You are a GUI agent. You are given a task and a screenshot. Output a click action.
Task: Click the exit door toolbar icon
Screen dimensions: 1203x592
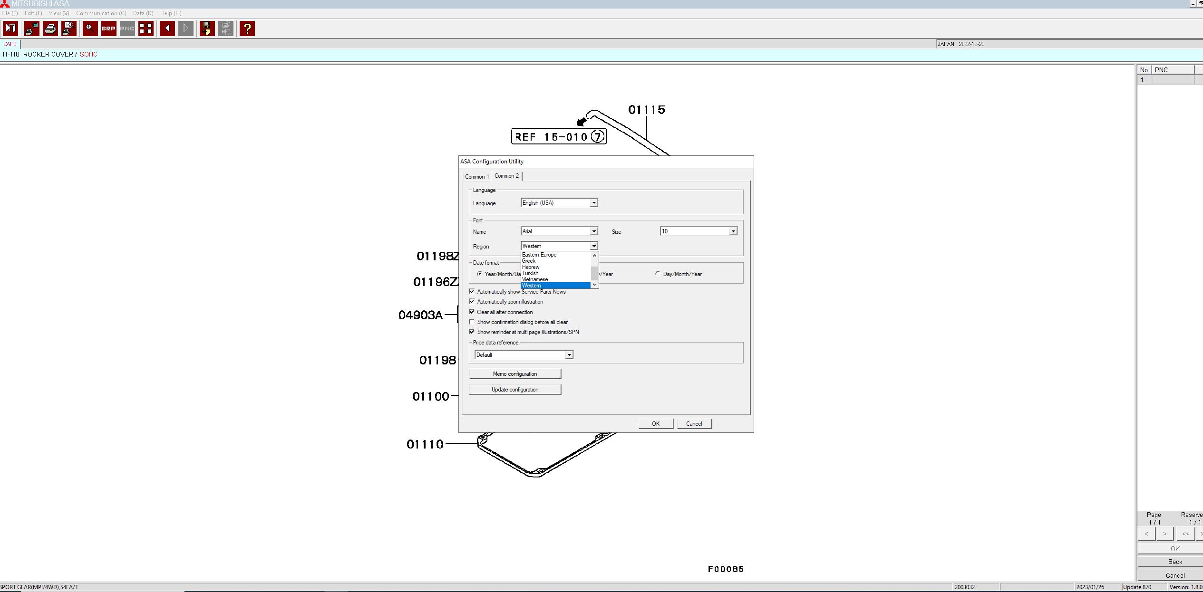(10, 29)
